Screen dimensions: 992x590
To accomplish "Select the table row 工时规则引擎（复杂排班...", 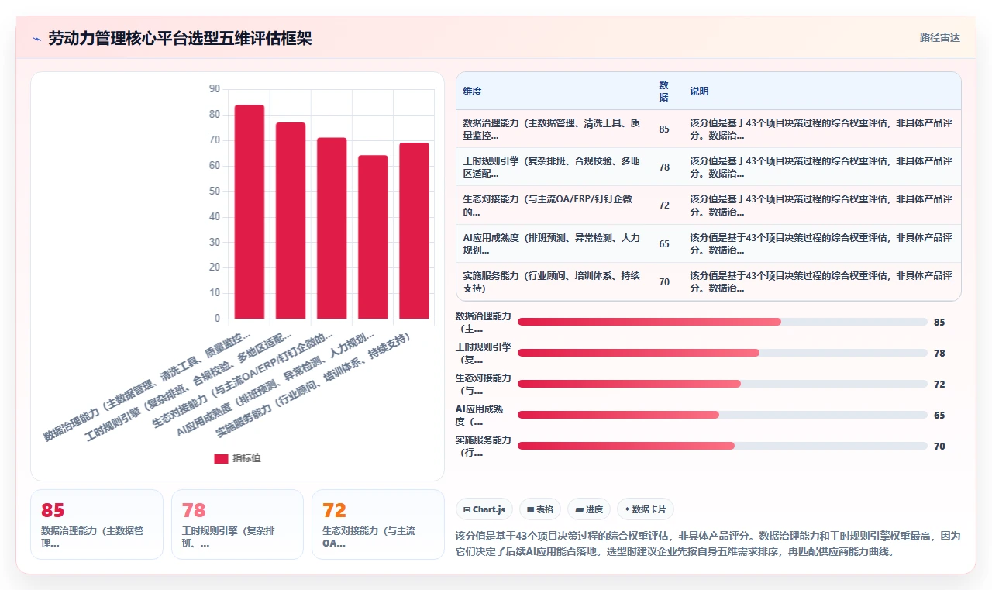I will (x=708, y=167).
